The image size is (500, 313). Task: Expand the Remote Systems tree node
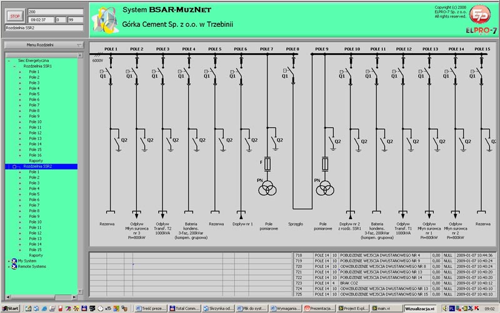[x=9, y=267]
